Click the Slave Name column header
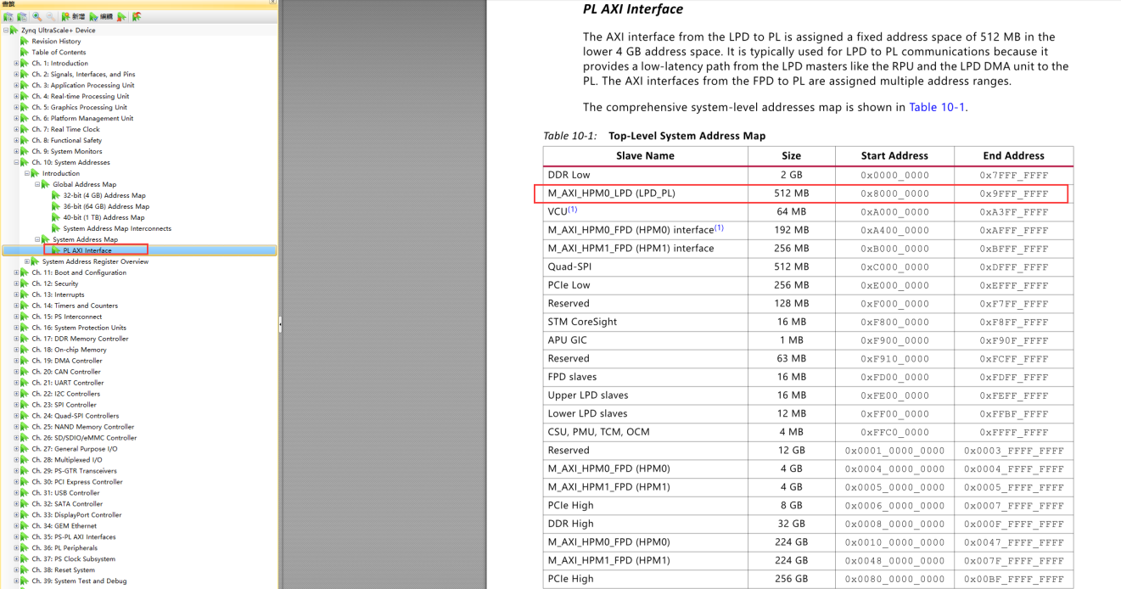This screenshot has width=1121, height=589. point(645,155)
